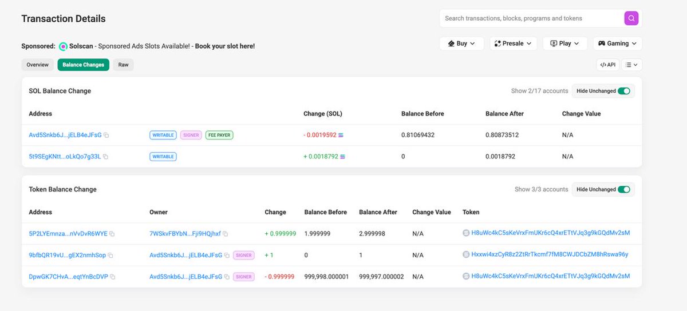This screenshot has width=687, height=311.
Task: Copy the 5P2LYEmnza...nVvDvR6WYE token address
Action: coord(112,234)
